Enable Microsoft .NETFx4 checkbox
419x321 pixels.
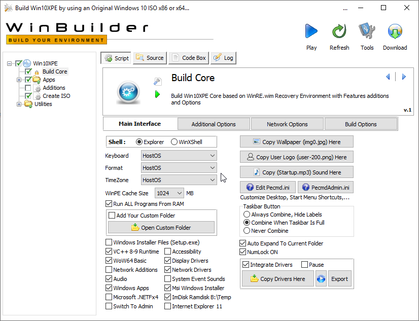[109, 297]
